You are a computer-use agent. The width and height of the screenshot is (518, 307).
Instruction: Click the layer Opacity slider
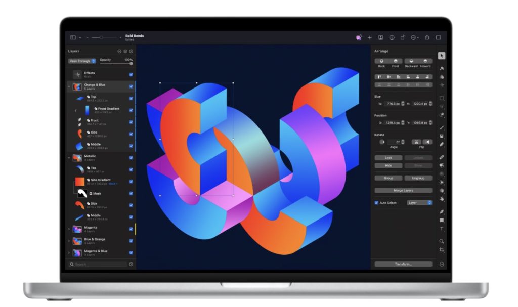pyautogui.click(x=116, y=64)
